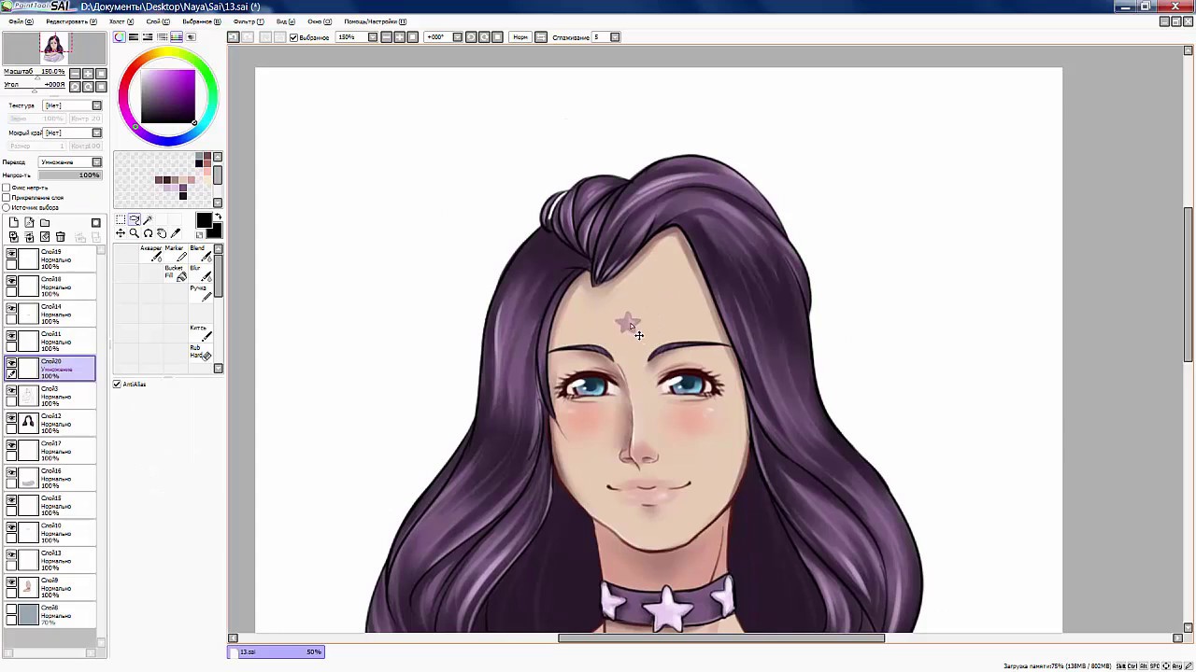Toggle the AntiAlias checkbox
This screenshot has height=672, width=1196.
(117, 385)
